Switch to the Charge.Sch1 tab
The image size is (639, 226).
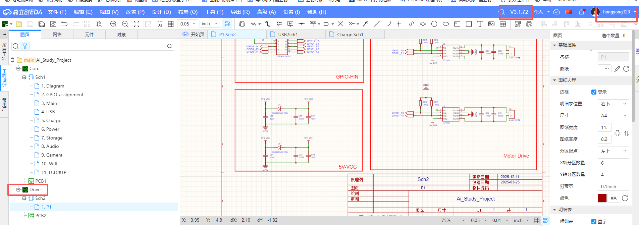click(x=350, y=35)
